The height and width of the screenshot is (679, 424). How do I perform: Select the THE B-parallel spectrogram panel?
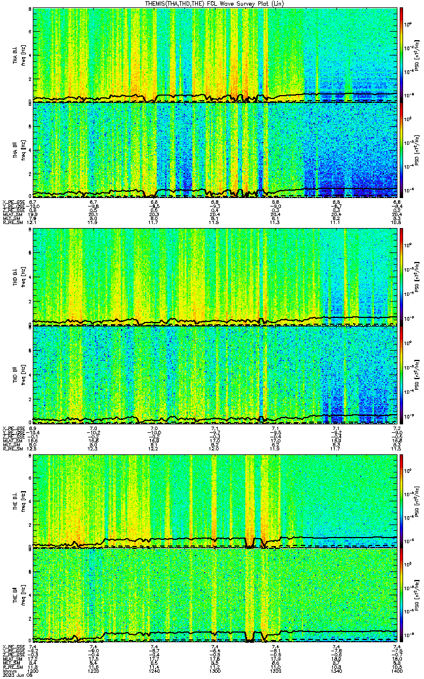point(215,595)
